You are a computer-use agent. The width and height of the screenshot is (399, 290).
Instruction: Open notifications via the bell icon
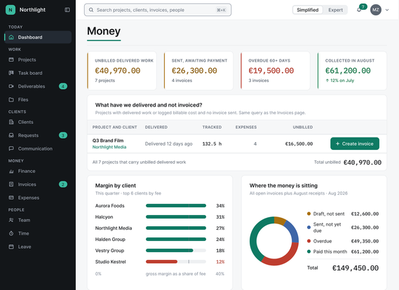click(x=359, y=11)
